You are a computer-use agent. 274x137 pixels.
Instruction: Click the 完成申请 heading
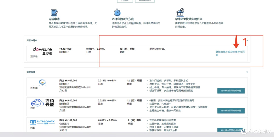[x=54, y=19]
